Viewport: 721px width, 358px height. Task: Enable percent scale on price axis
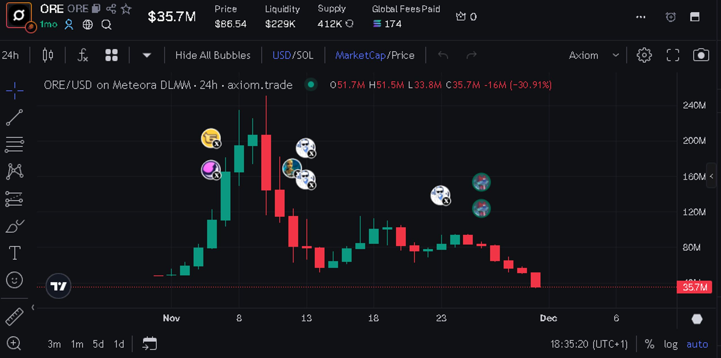tap(649, 344)
